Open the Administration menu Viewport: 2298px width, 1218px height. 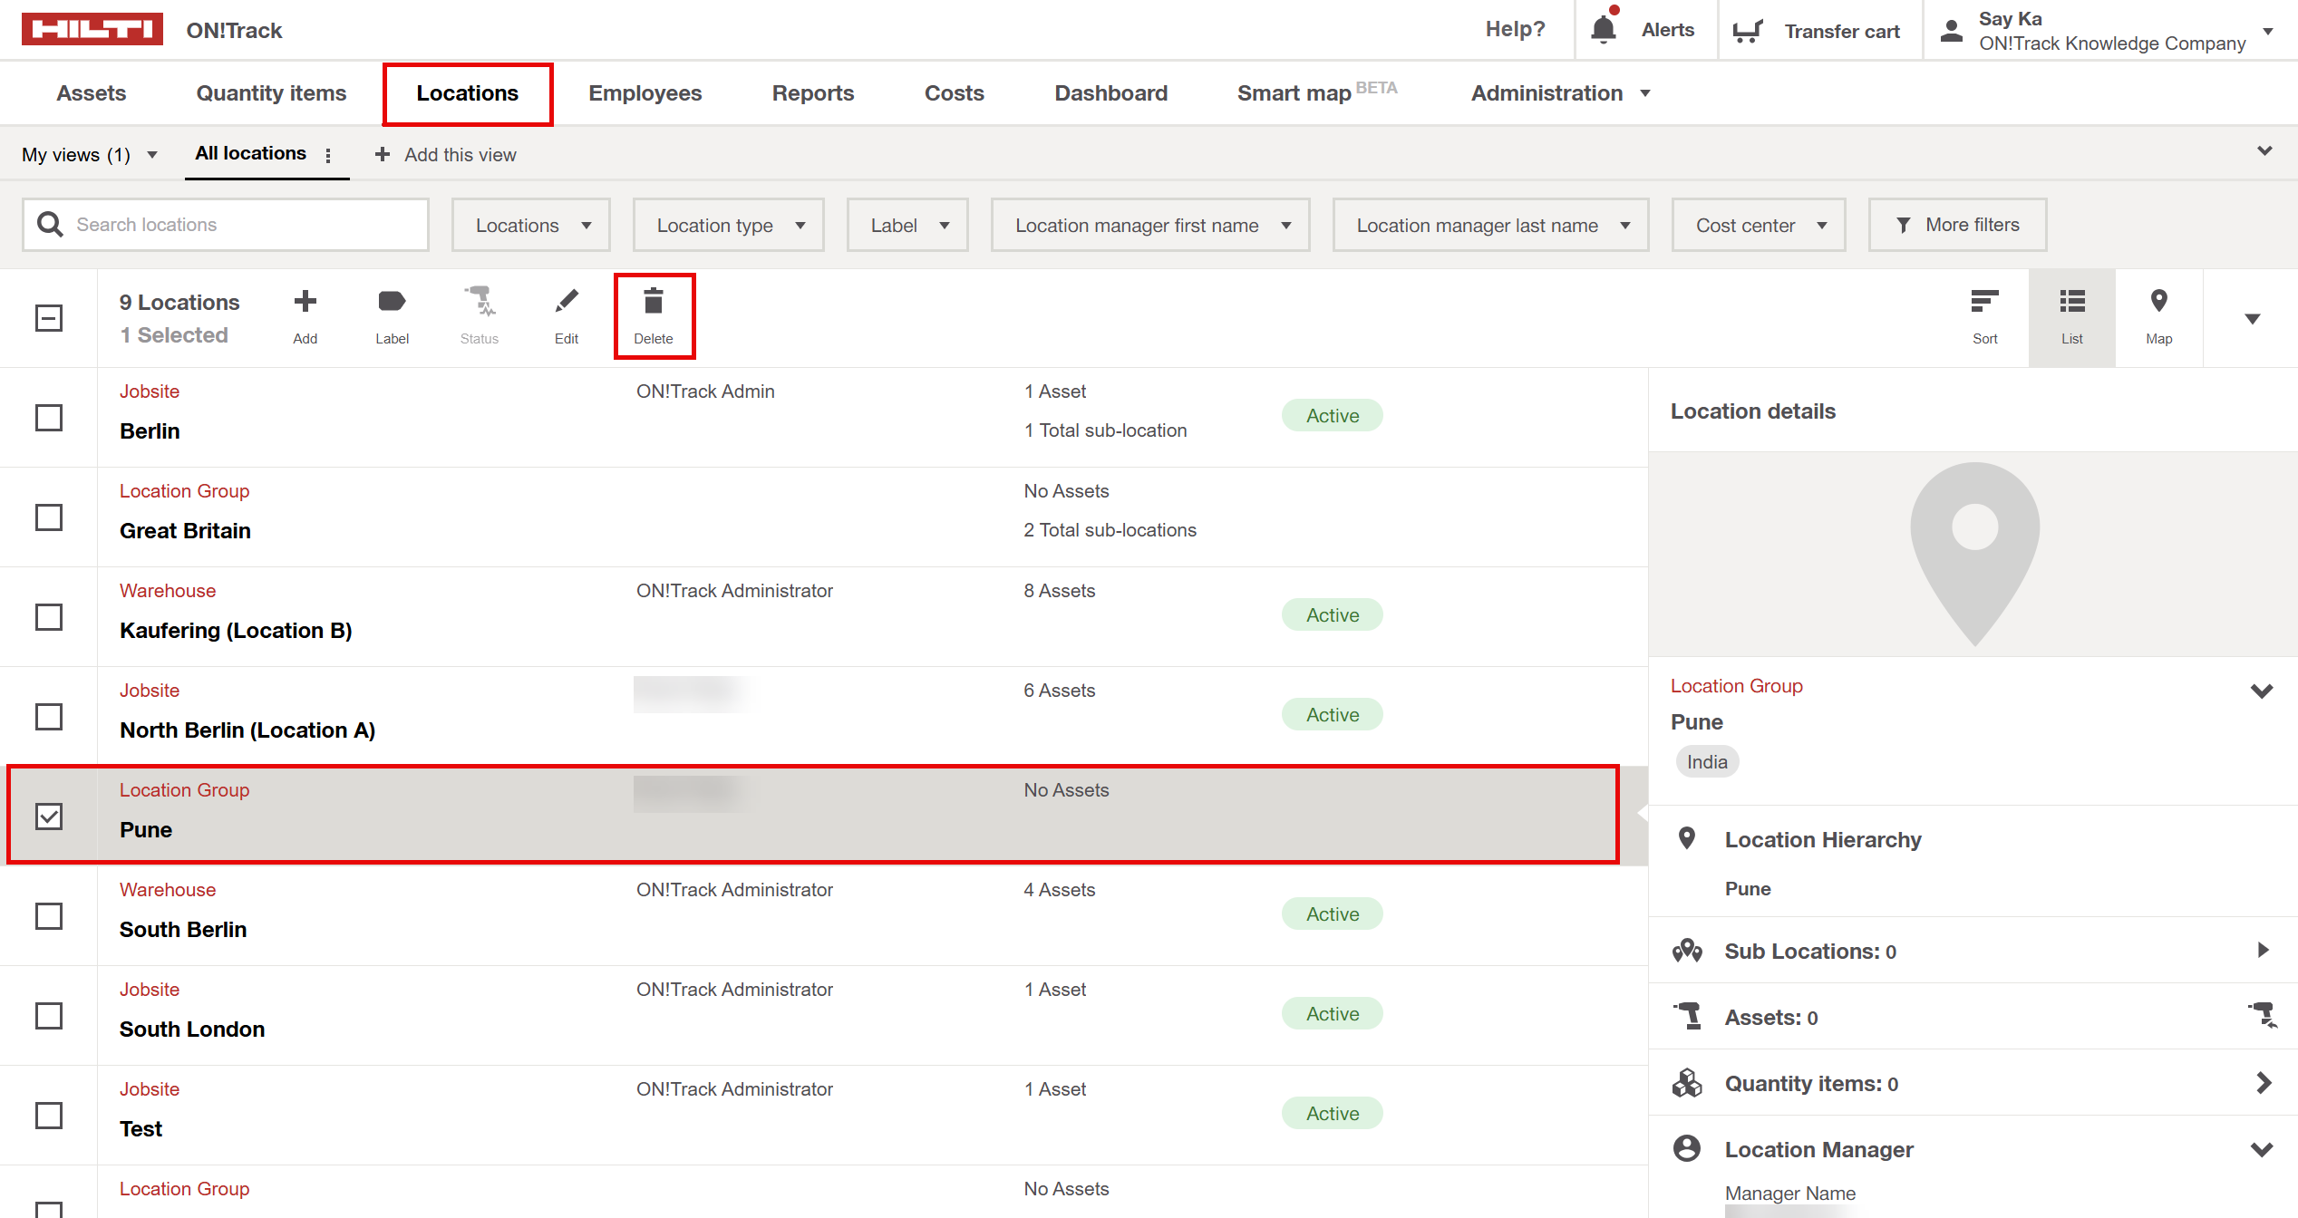1559,93
